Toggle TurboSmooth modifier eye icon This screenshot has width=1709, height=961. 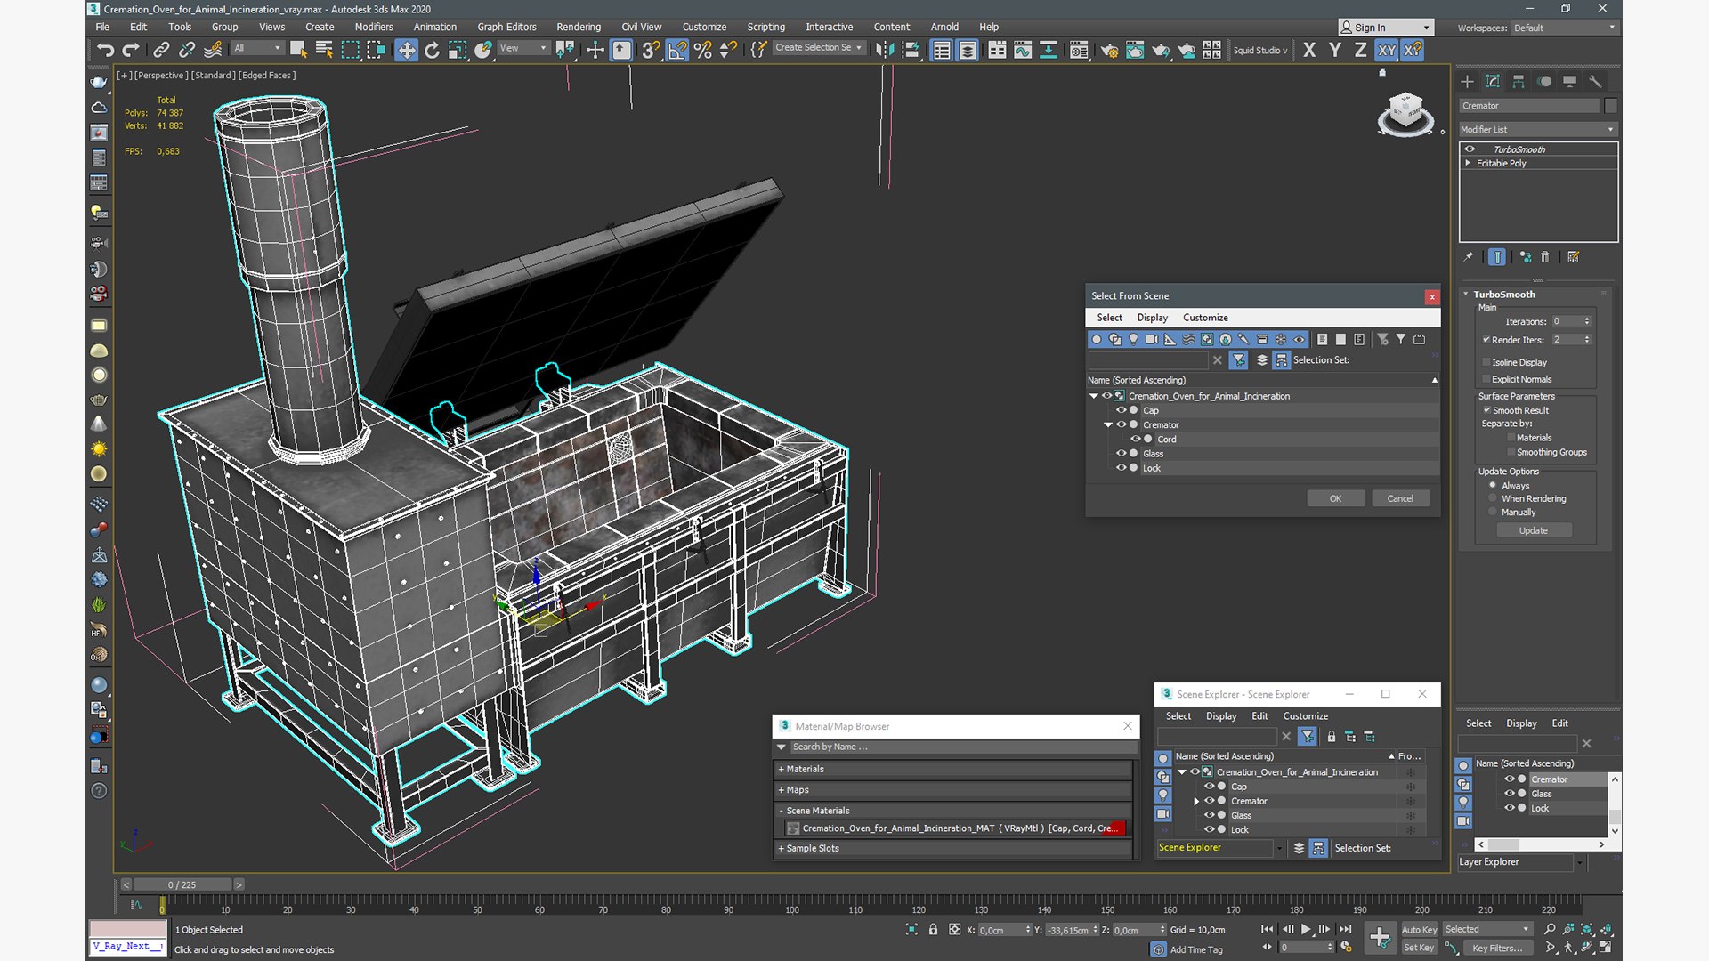[x=1470, y=149]
